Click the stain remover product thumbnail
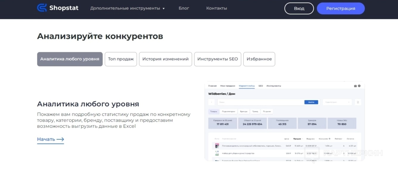Image resolution: width=398 pixels, height=179 pixels. coord(217,146)
